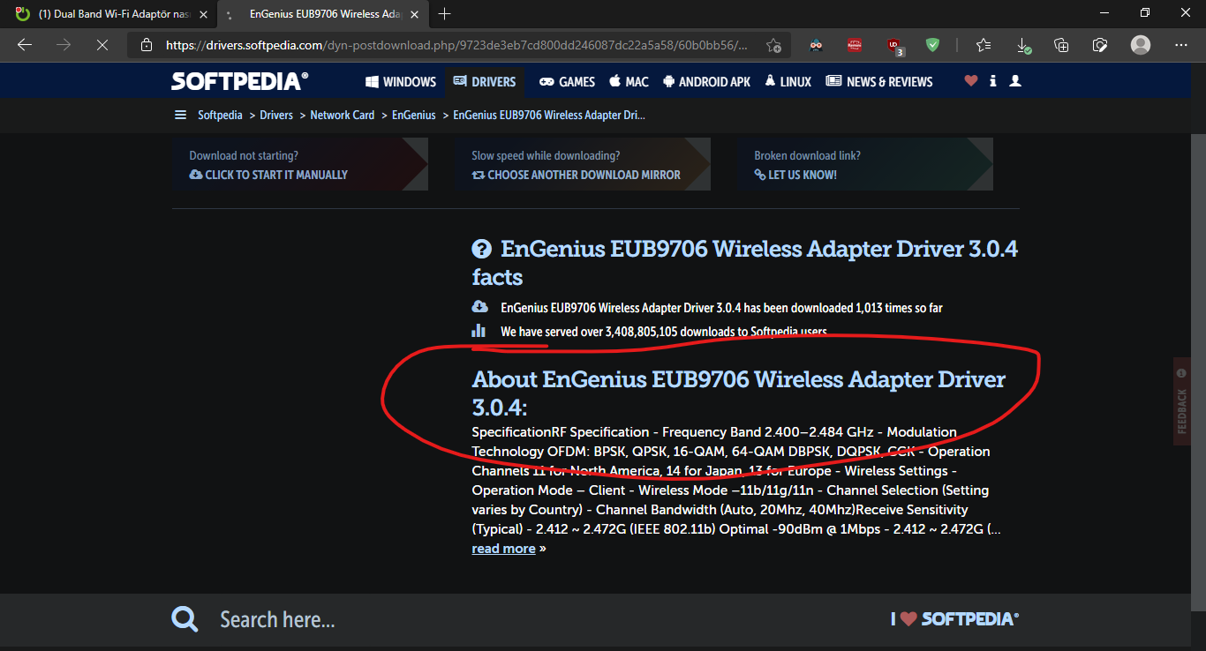Viewport: 1206px width, 651px height.
Task: Expand the truncated description via the » arrow
Action: point(542,549)
